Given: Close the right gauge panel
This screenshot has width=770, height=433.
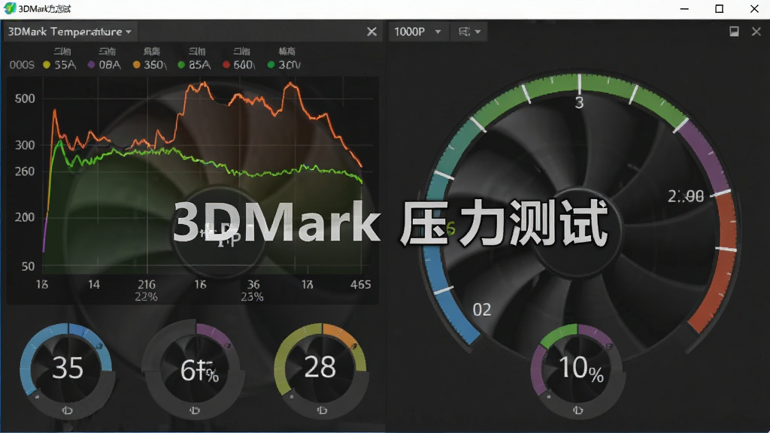Looking at the screenshot, I should [x=756, y=32].
